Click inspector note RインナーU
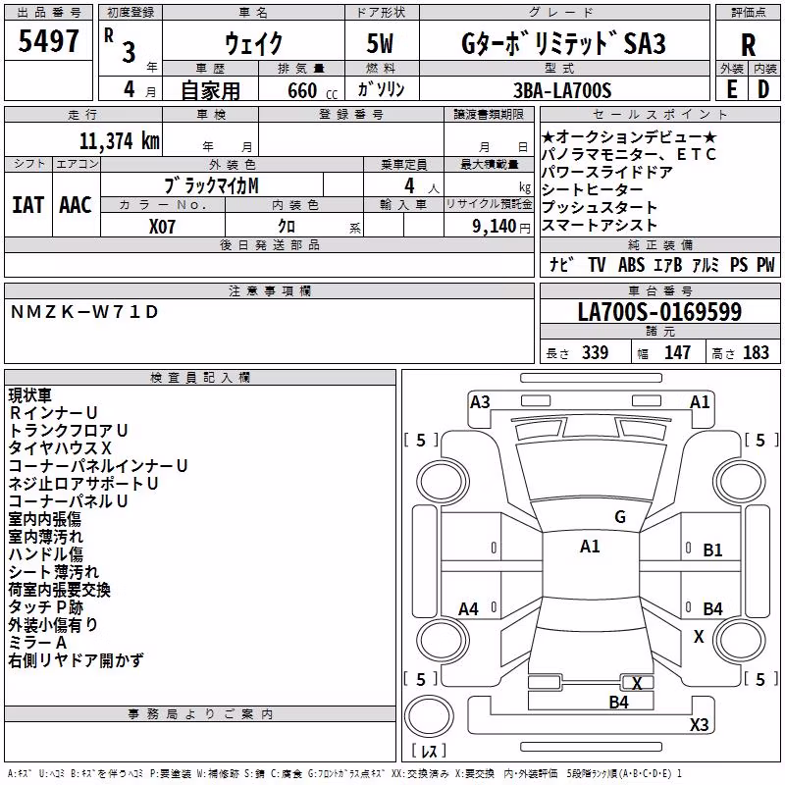 pos(53,412)
